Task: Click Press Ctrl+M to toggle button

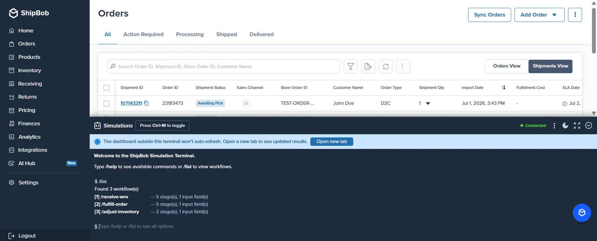Action: 162,126
